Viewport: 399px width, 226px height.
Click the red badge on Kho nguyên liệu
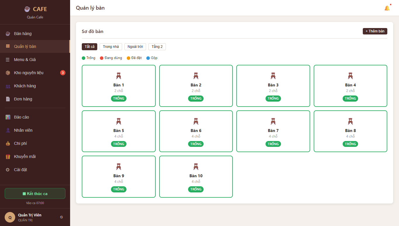[x=63, y=73]
